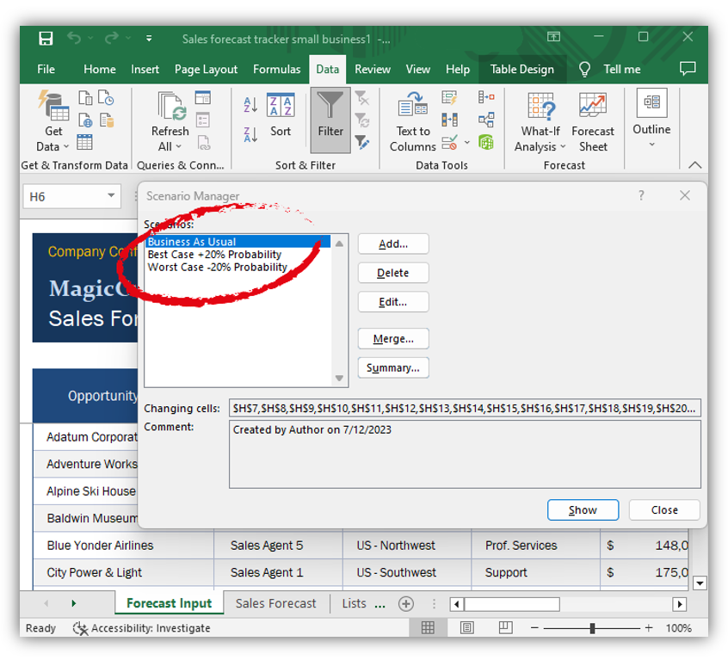Screen dimensions: 728x660
Task: Click Ribbon Display Options icon
Action: pyautogui.click(x=553, y=36)
